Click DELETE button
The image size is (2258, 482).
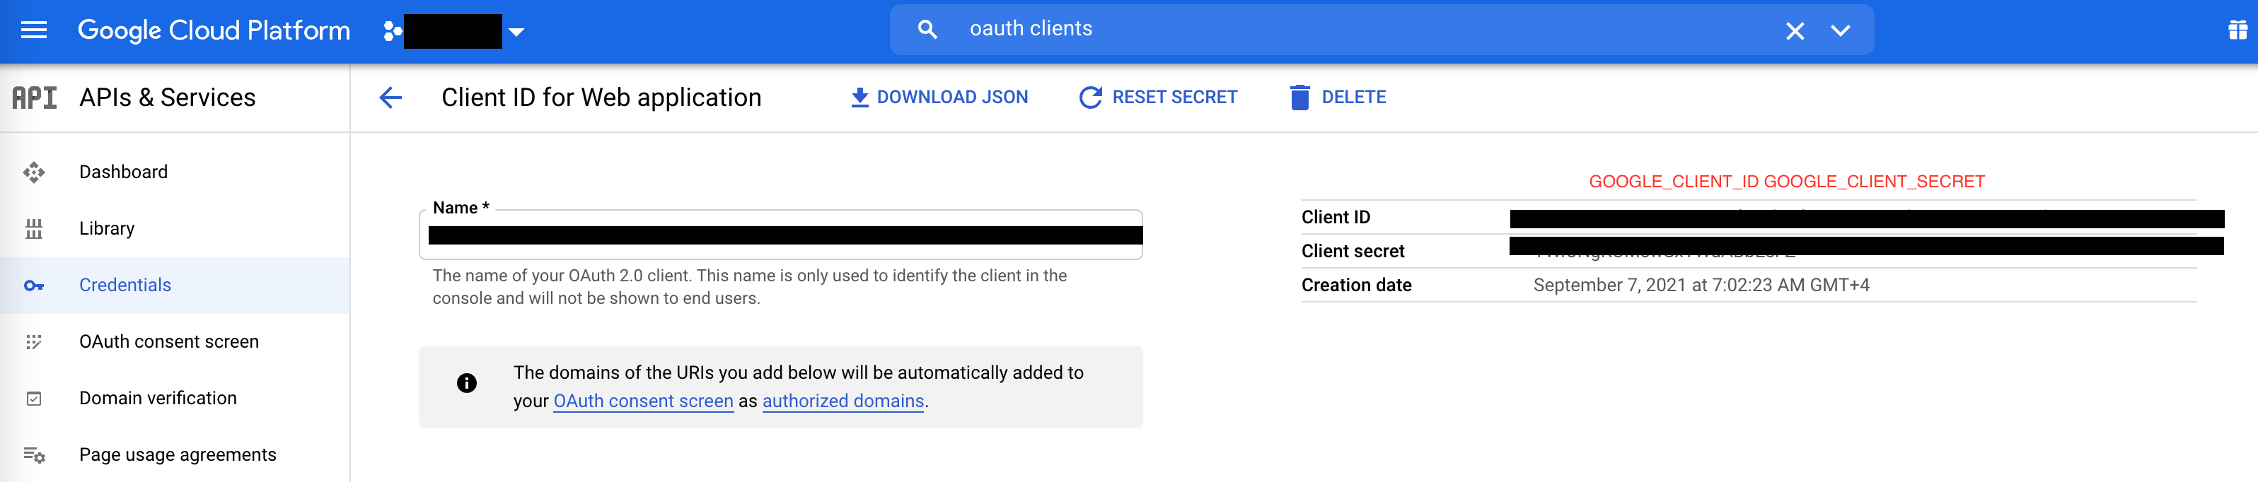click(1338, 98)
